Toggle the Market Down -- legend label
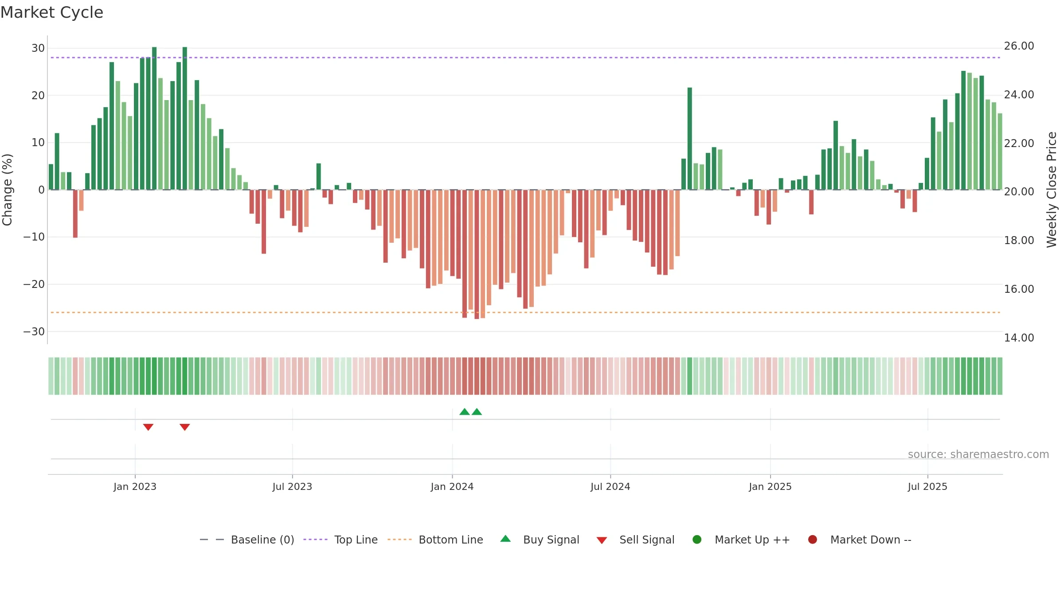 tap(871, 540)
